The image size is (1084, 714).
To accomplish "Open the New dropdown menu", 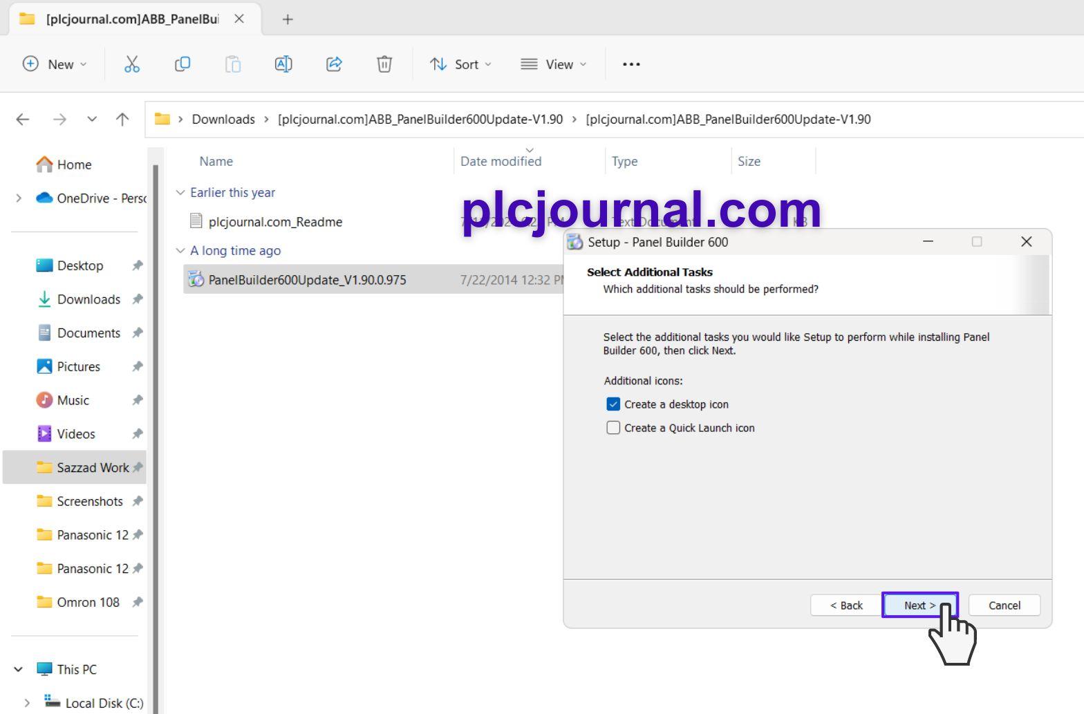I will click(x=55, y=64).
